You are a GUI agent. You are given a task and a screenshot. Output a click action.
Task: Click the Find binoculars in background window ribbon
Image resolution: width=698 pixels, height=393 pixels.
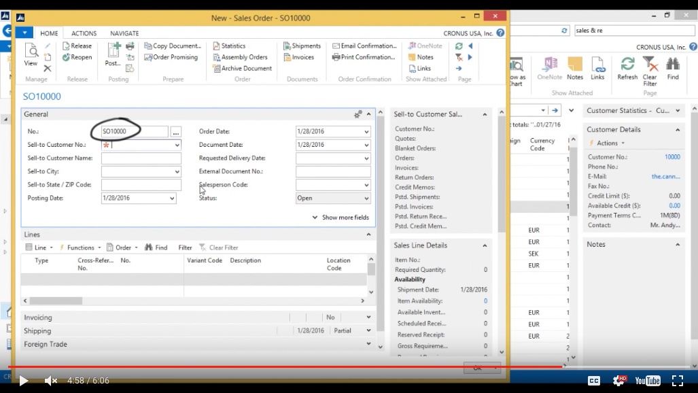[673, 68]
